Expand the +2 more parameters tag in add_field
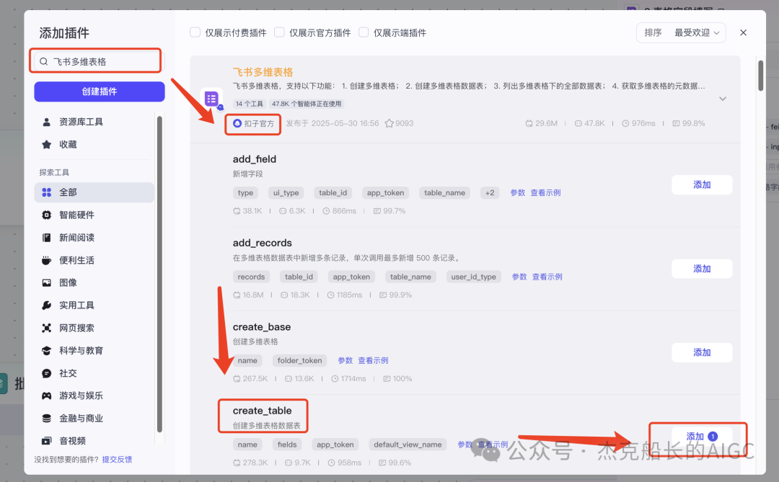 pos(490,192)
